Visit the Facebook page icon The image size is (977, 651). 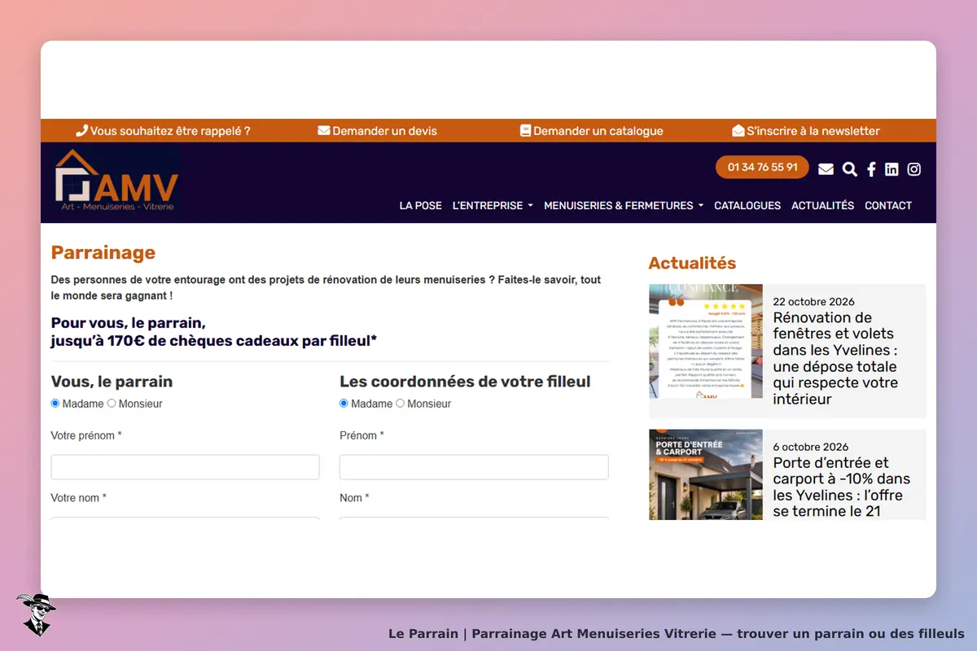[x=871, y=169]
